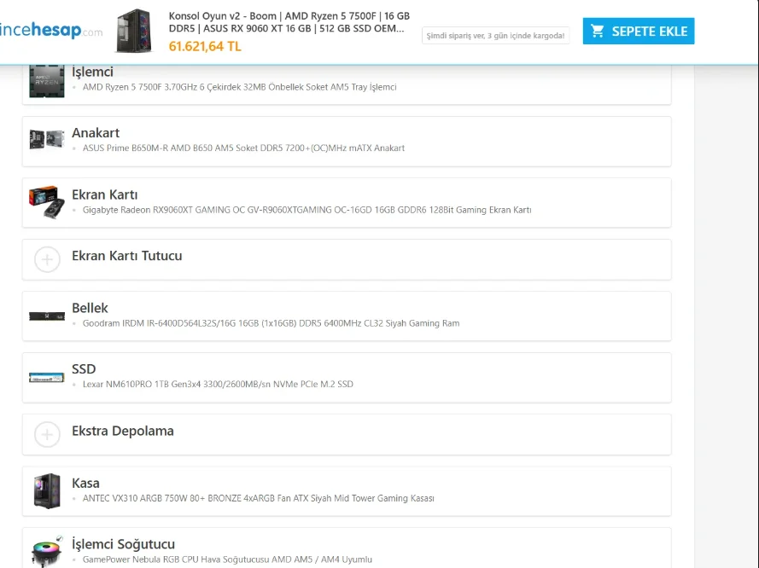Image resolution: width=759 pixels, height=568 pixels.
Task: Open the Bellek component row
Action: click(347, 316)
